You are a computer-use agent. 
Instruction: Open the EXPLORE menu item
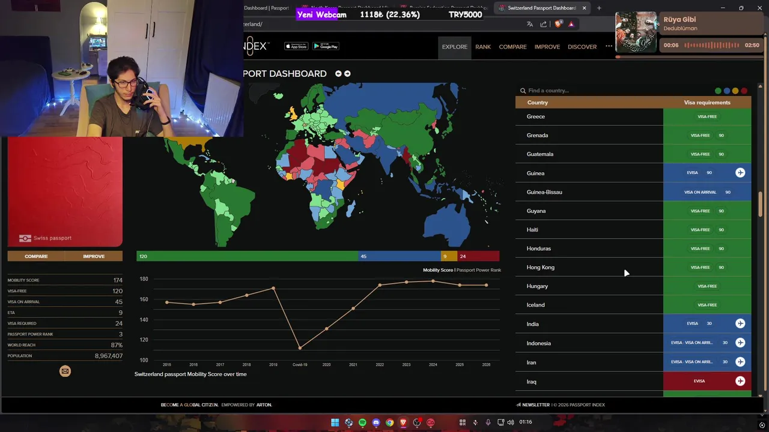click(x=455, y=47)
